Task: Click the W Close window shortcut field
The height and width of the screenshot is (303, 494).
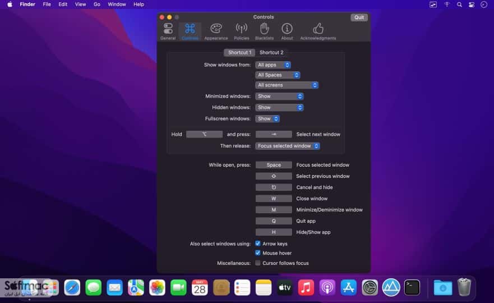Action: pos(274,199)
